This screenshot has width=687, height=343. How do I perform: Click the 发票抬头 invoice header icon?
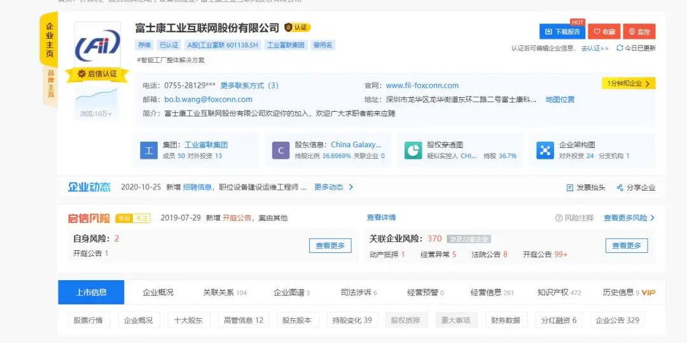(570, 188)
